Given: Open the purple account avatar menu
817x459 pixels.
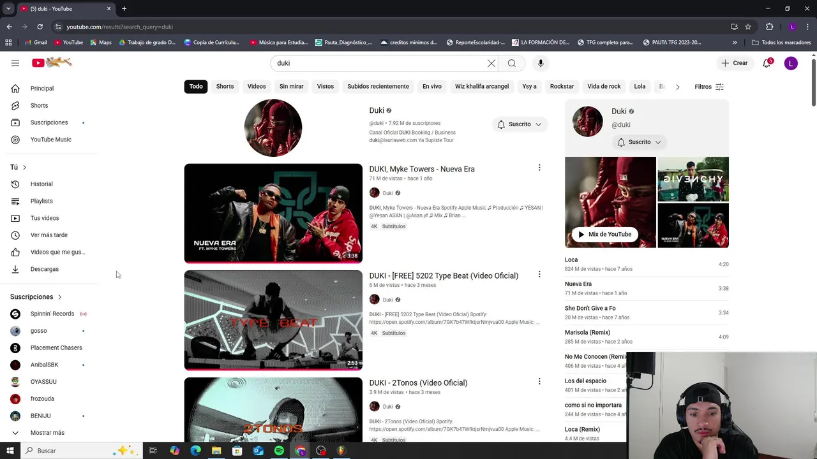Looking at the screenshot, I should click(x=791, y=63).
